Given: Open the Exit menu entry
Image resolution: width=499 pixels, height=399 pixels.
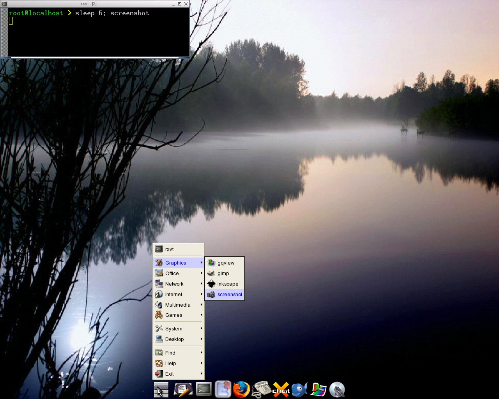Looking at the screenshot, I should [x=178, y=374].
